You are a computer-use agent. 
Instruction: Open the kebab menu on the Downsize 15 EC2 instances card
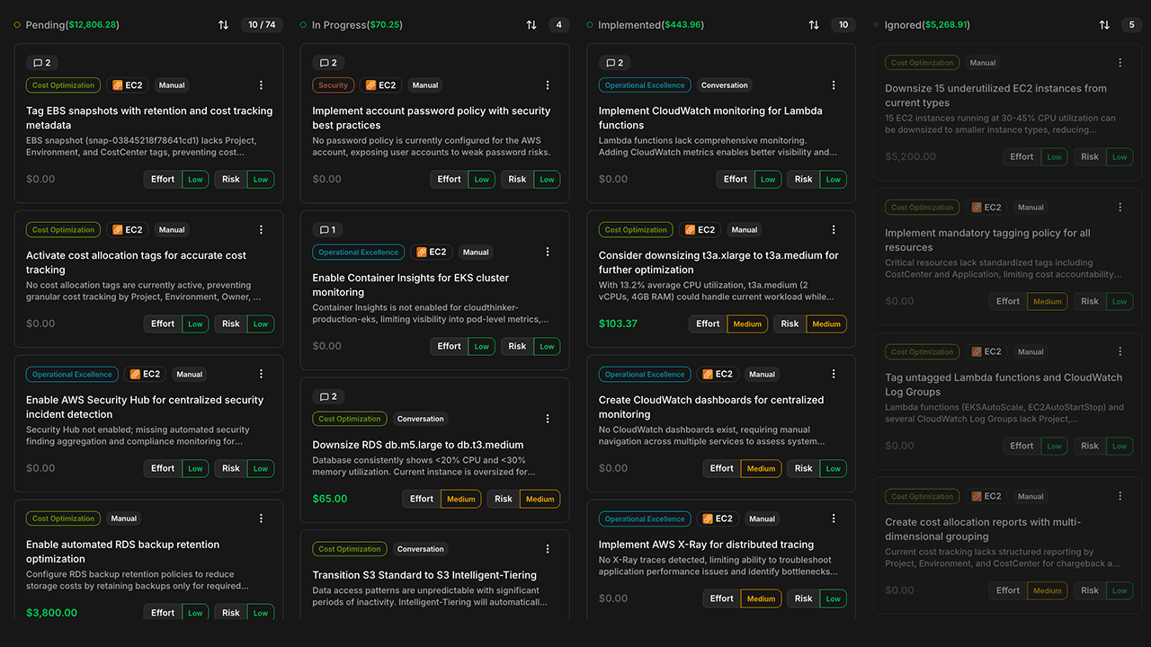1120,62
